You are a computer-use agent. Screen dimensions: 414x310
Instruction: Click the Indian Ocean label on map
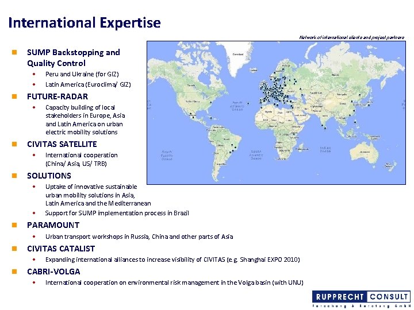point(325,150)
